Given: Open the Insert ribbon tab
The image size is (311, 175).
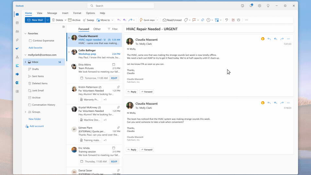Looking at the screenshot, I should [65, 13].
